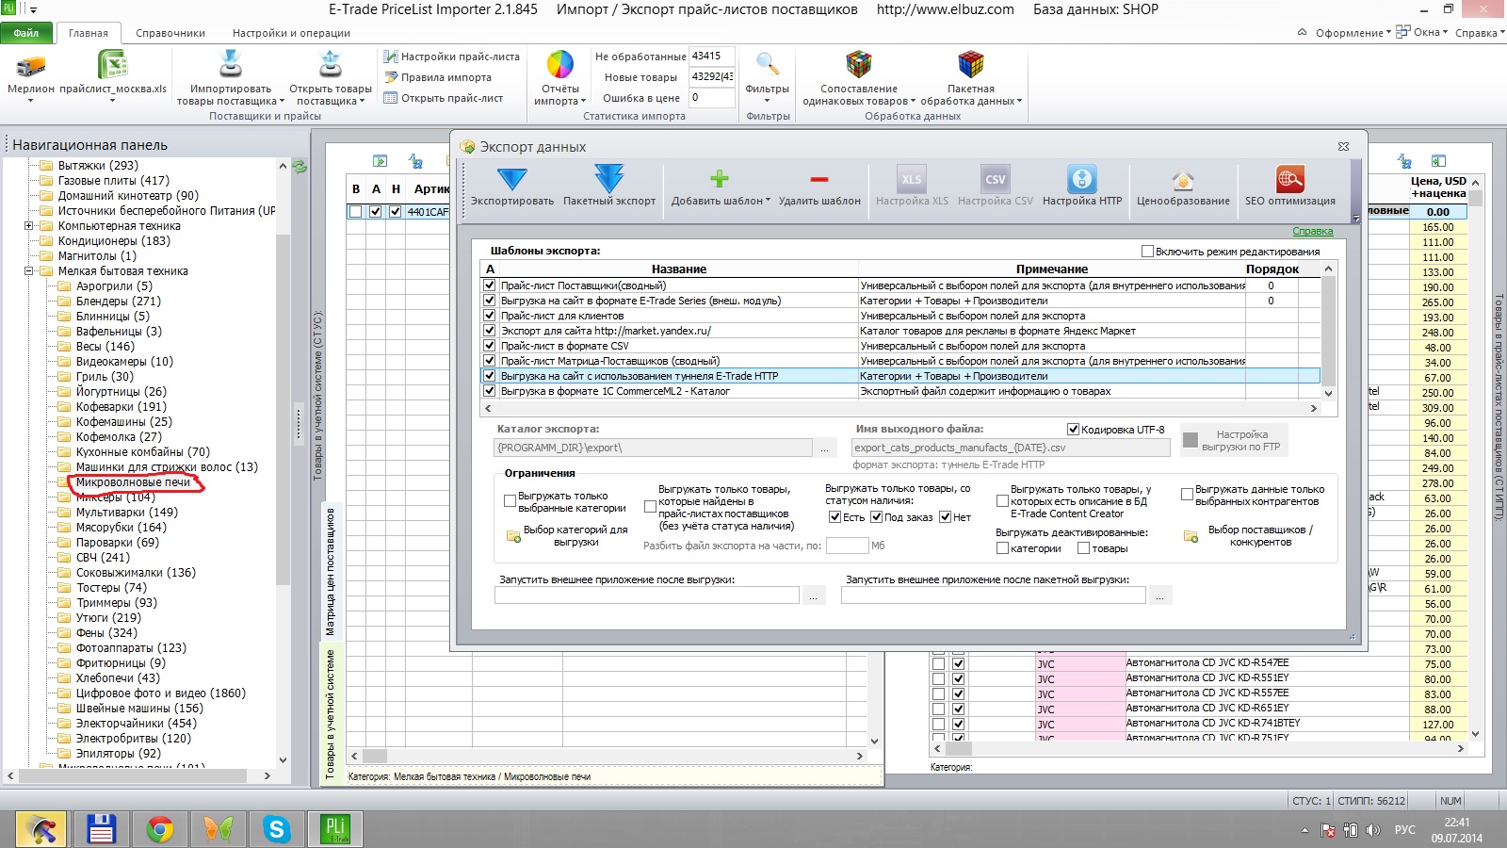Enable export of deactivated категории

[x=1002, y=548]
